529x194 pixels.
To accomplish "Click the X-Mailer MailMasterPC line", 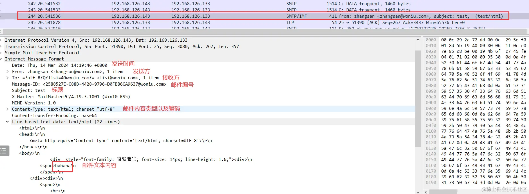I will point(71,96).
